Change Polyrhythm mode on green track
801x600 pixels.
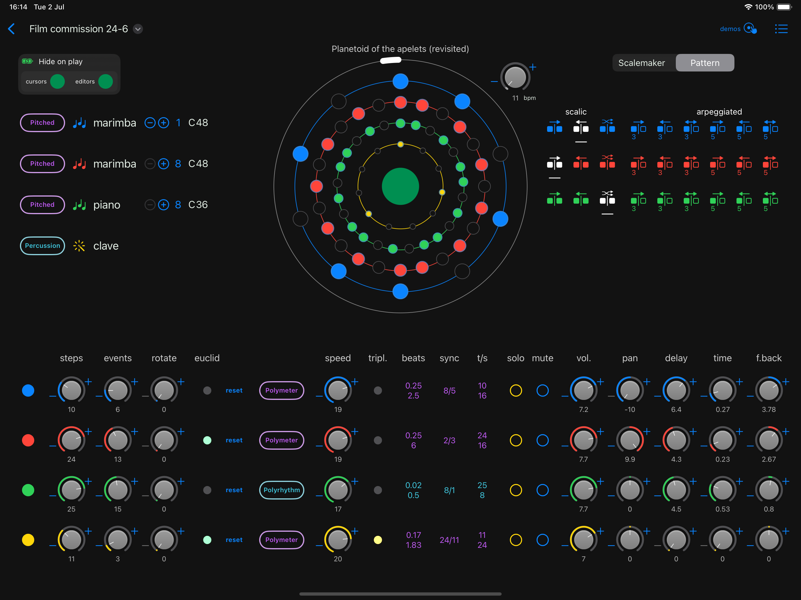click(281, 490)
